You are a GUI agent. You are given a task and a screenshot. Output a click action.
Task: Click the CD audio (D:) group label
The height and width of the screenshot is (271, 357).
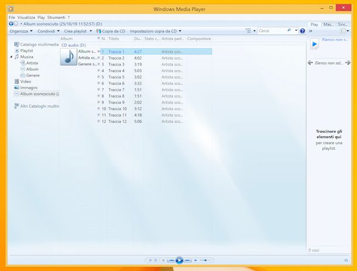[74, 45]
